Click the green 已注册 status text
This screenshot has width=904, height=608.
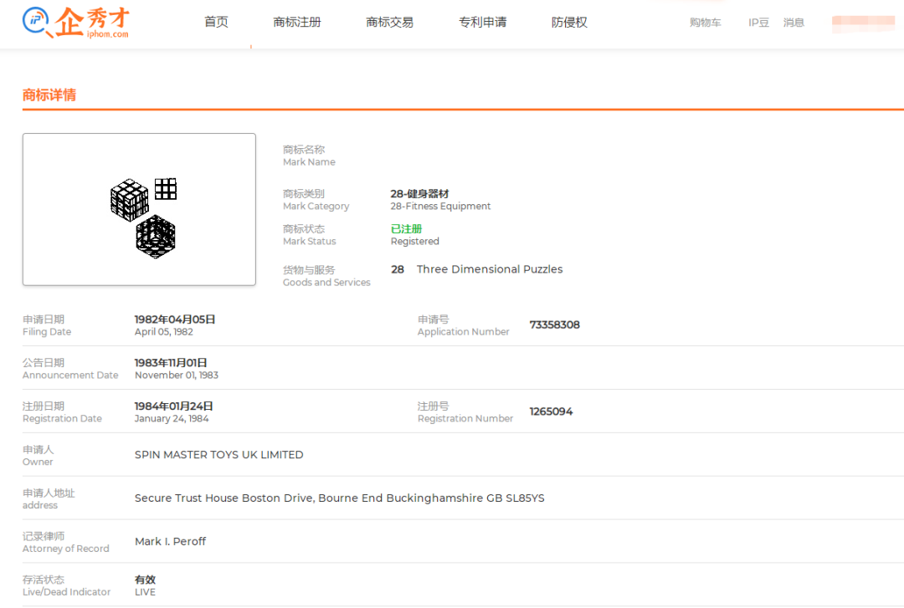point(406,229)
